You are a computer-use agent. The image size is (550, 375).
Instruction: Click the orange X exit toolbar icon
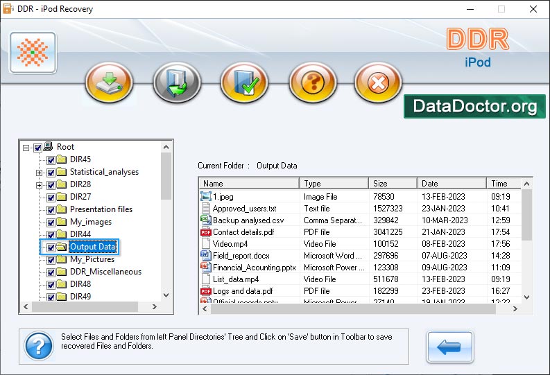pos(378,82)
